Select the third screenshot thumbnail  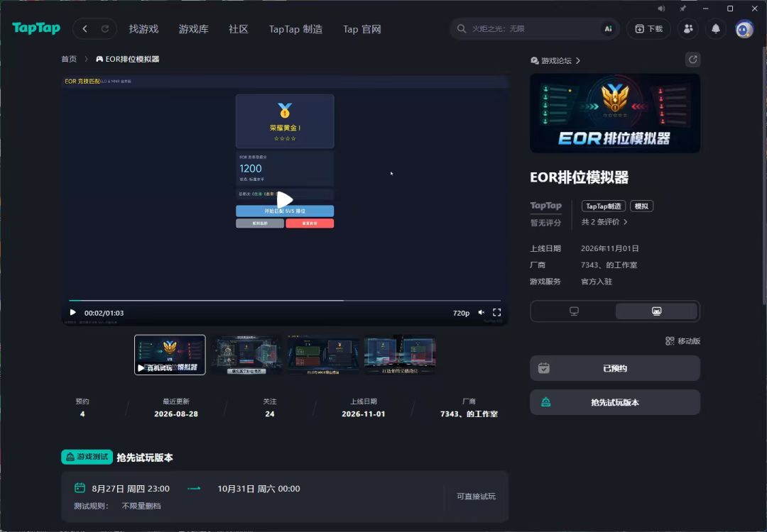click(x=323, y=355)
